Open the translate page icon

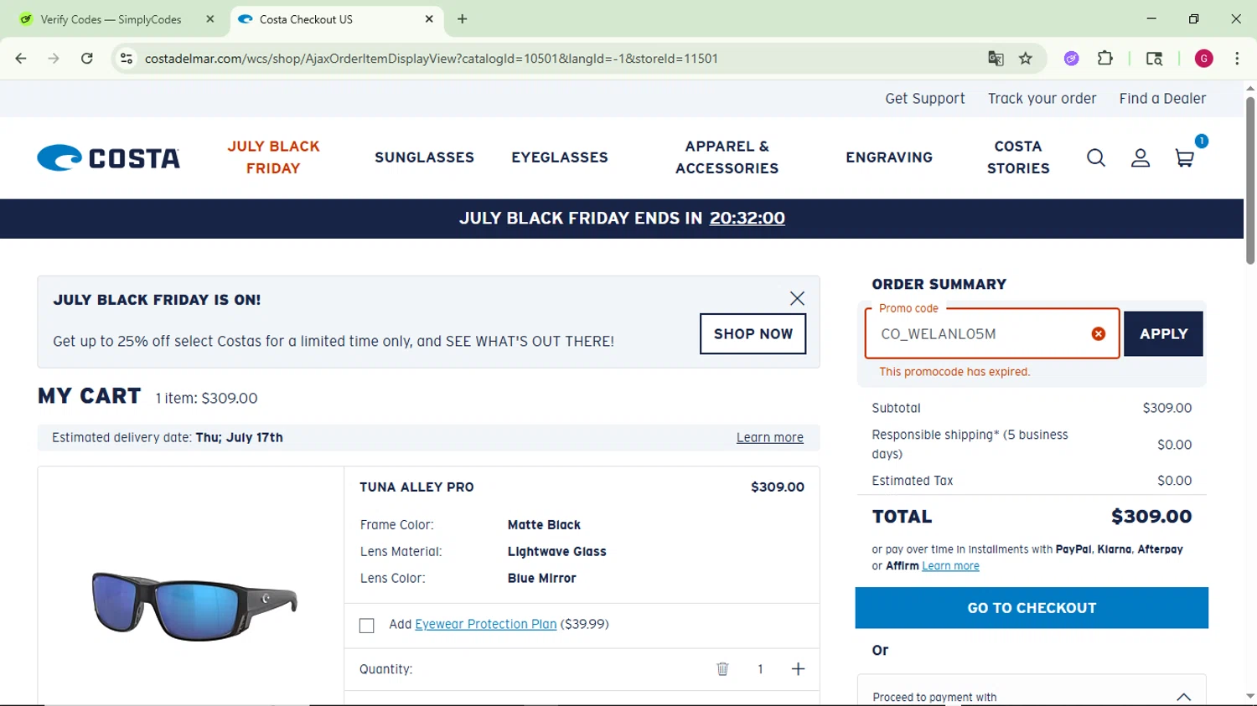click(996, 59)
